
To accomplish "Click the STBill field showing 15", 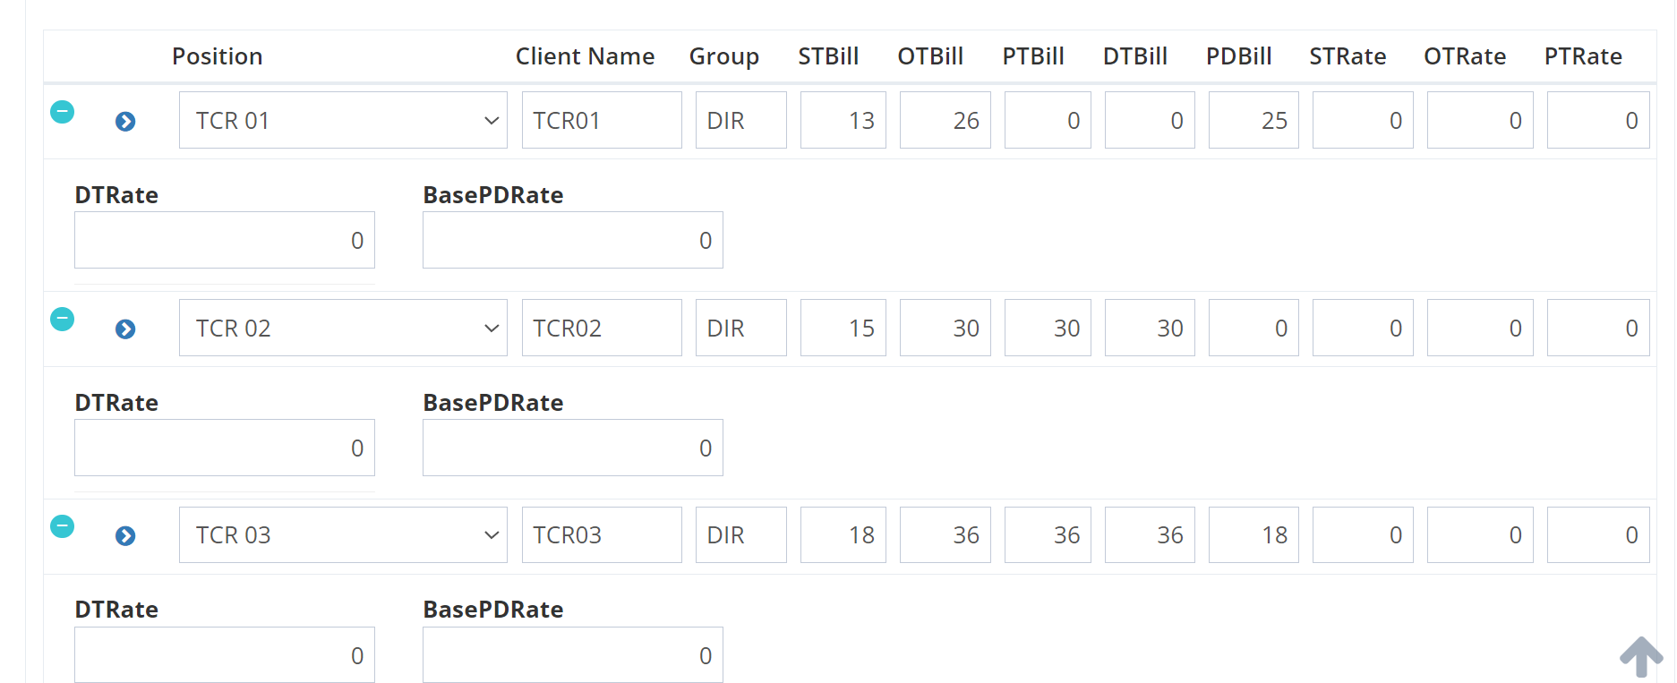I will coord(843,328).
